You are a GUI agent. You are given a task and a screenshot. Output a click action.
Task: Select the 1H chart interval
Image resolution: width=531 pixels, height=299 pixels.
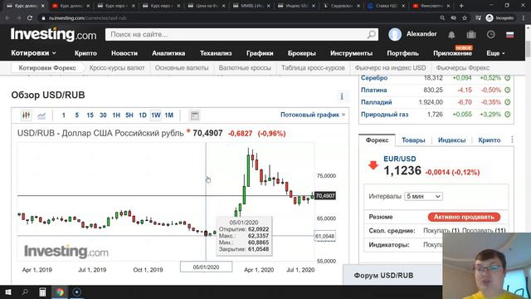coord(116,115)
